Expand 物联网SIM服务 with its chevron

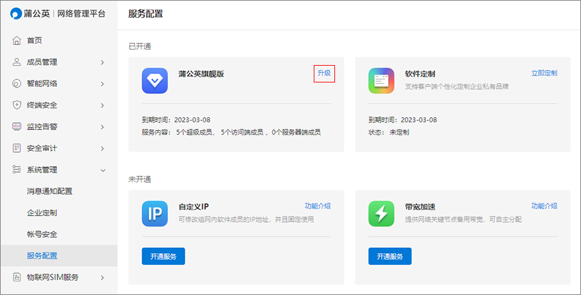[103, 278]
